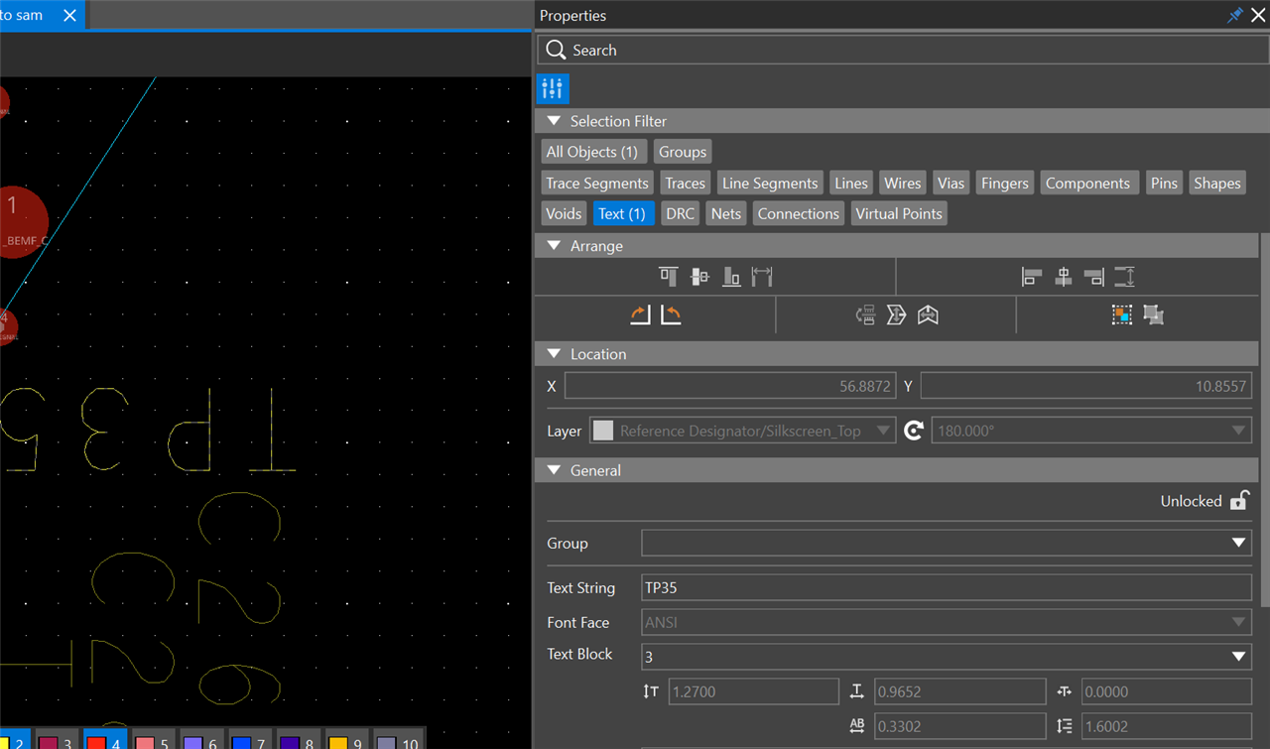Open the rotation angle 180.000° dropdown
The image size is (1270, 749).
coord(1091,431)
